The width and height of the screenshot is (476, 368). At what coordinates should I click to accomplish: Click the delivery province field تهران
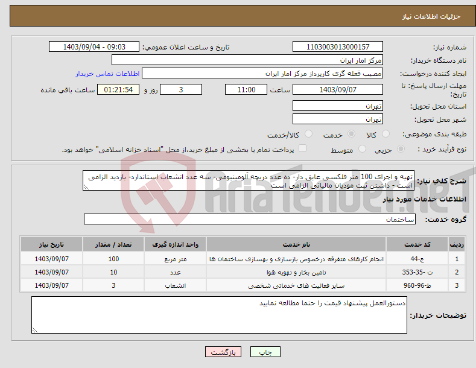coord(338,106)
